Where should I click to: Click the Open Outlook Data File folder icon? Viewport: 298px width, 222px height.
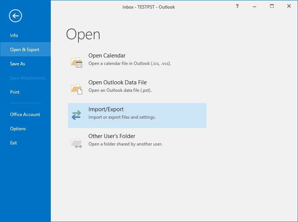[x=77, y=89]
